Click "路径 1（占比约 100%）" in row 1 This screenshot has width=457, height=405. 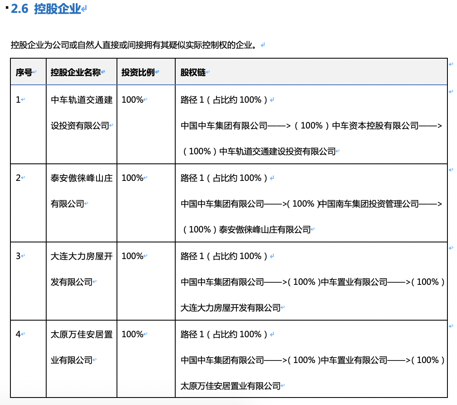coord(224,100)
